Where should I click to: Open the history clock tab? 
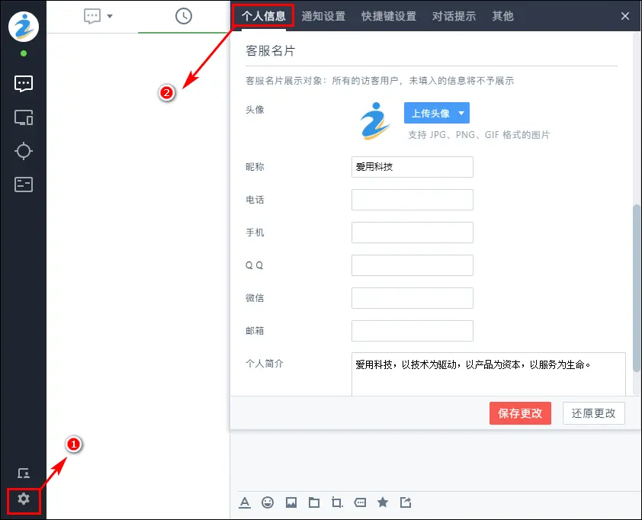[183, 16]
